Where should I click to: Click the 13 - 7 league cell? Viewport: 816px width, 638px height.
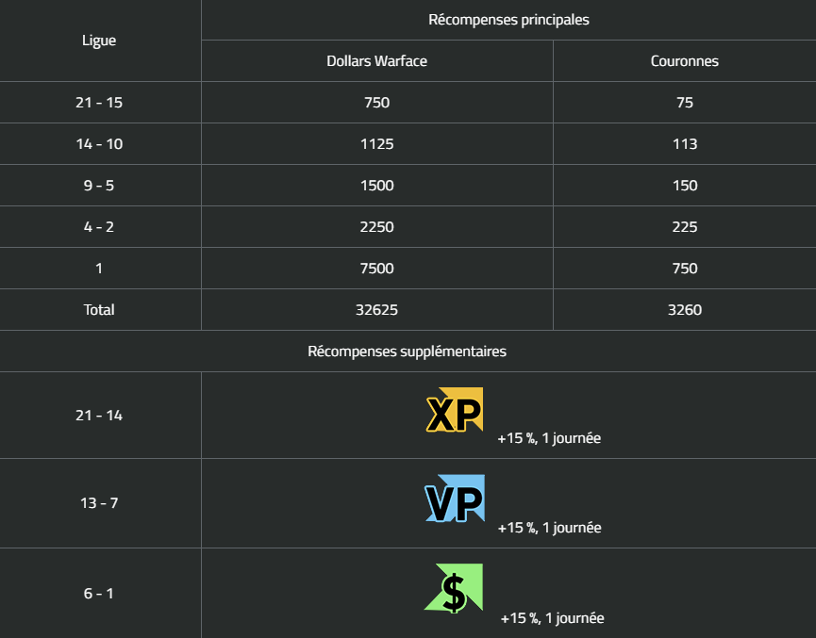[99, 503]
